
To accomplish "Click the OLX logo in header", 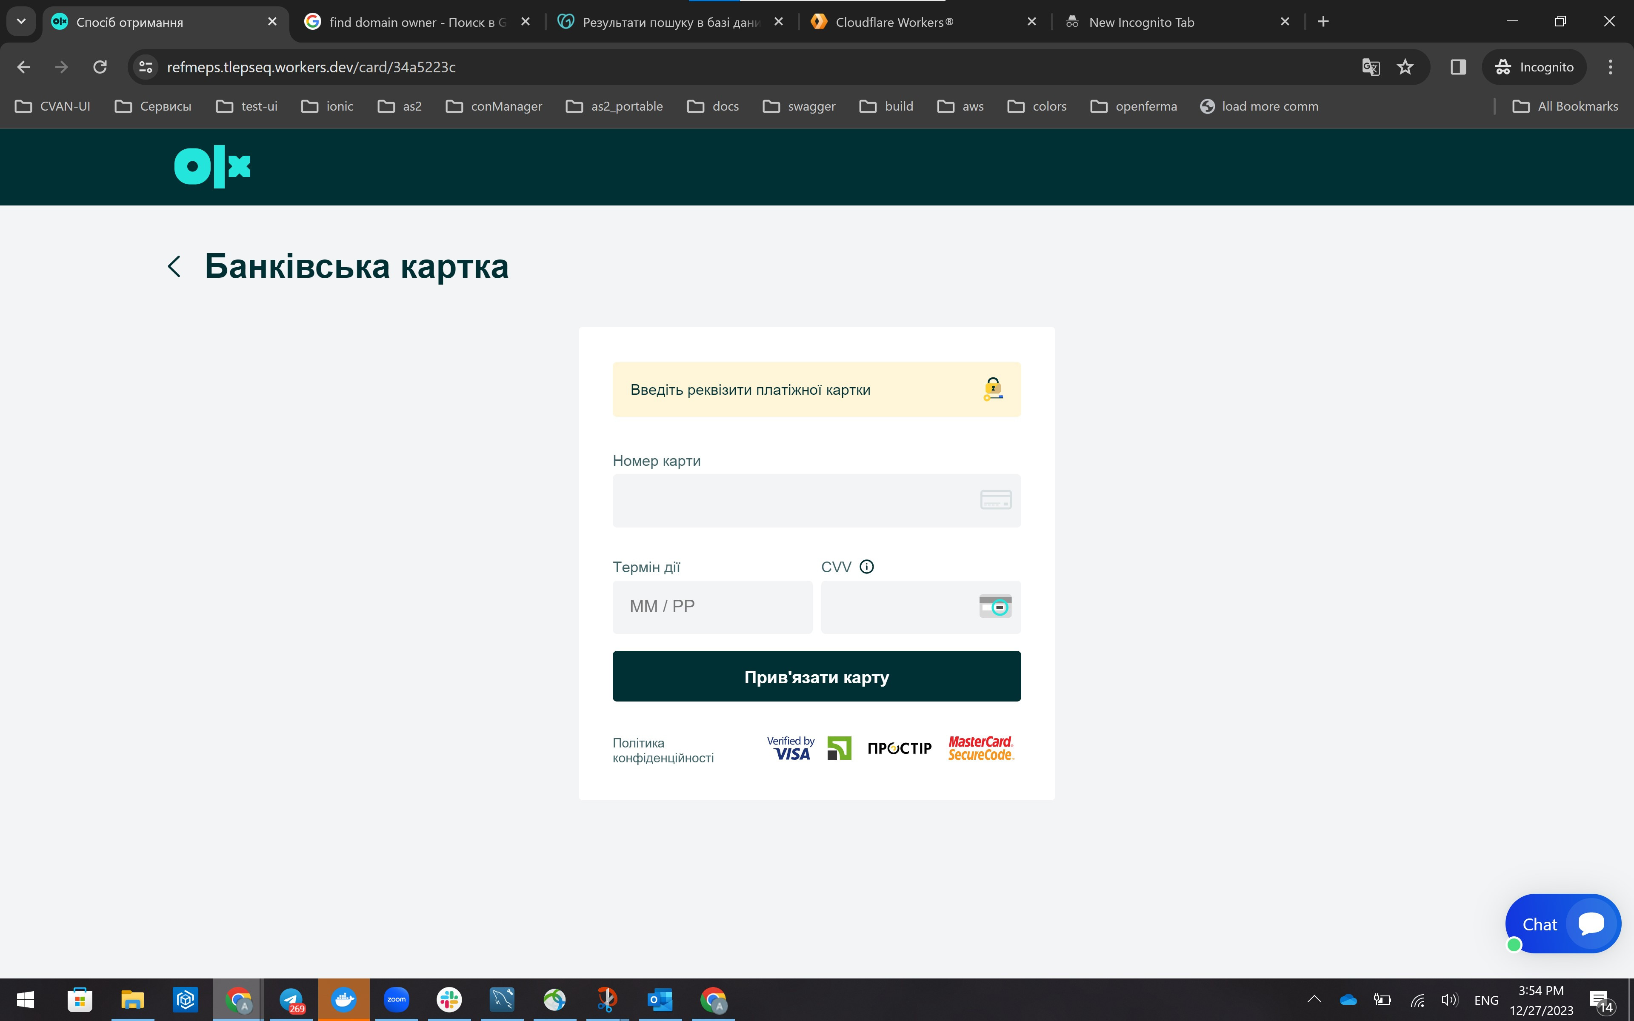I will coord(212,166).
